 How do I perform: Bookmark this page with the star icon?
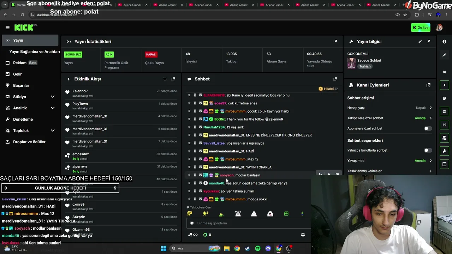coord(405,15)
